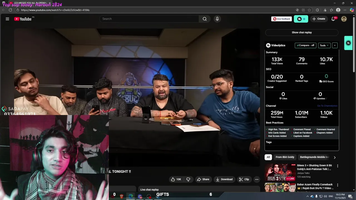This screenshot has width=356, height=200.
Task: Click the 133K Total Views stat
Action: point(277,61)
